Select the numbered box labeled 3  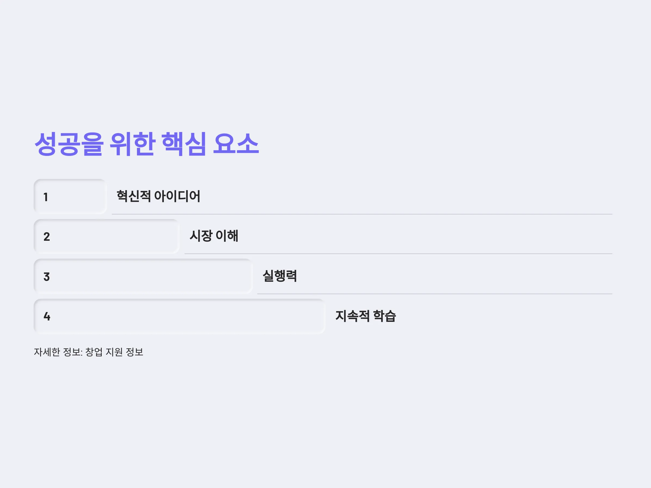tap(143, 277)
